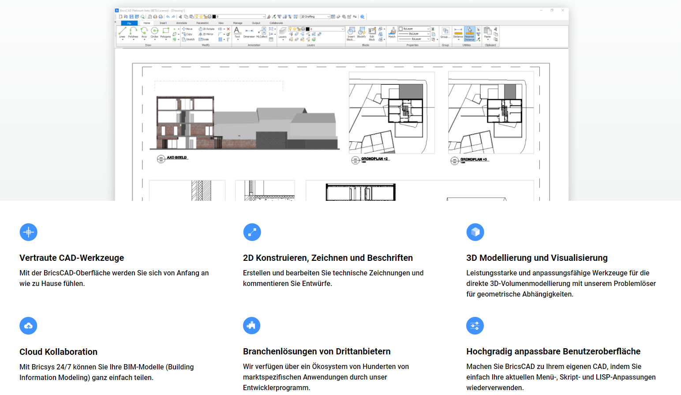
Task: Click the Save icon in quick toolbar
Action: (131, 17)
